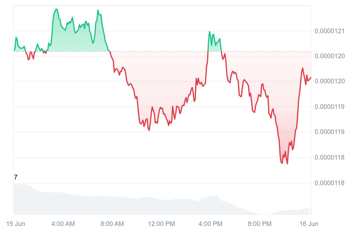
Task: Click the number 7 label above volume
Action: (x=16, y=177)
